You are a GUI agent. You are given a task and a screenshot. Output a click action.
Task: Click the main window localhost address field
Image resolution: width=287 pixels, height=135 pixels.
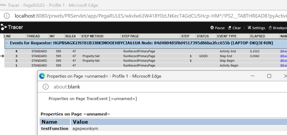[151, 16]
